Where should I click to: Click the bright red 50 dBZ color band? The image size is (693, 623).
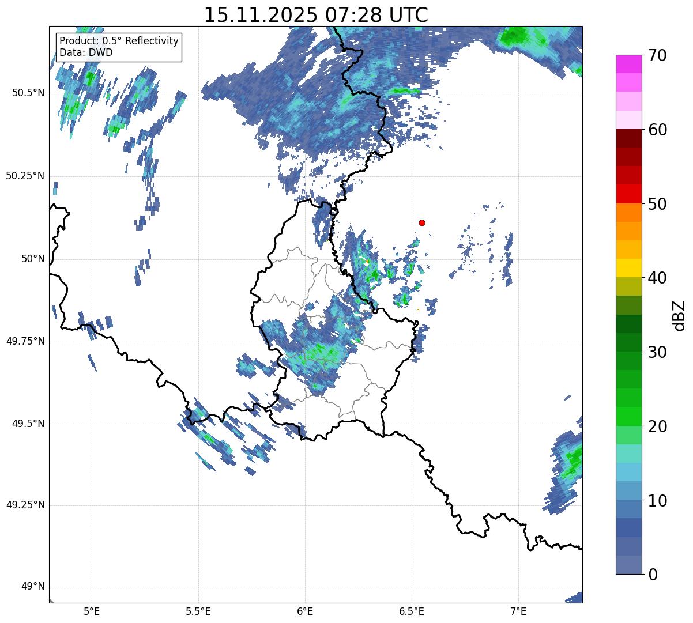click(628, 194)
